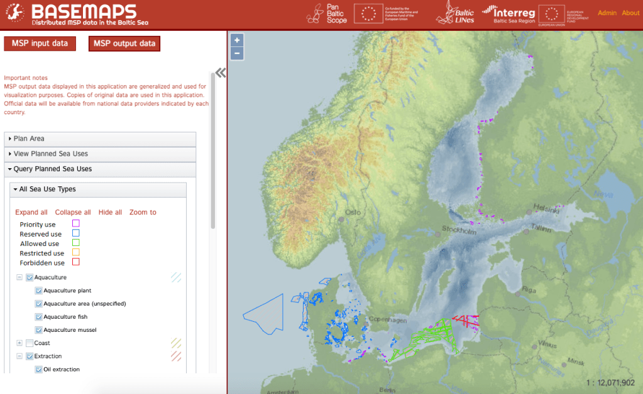Expand the Plan Area section
Image resolution: width=643 pixels, height=394 pixels.
[x=29, y=139]
